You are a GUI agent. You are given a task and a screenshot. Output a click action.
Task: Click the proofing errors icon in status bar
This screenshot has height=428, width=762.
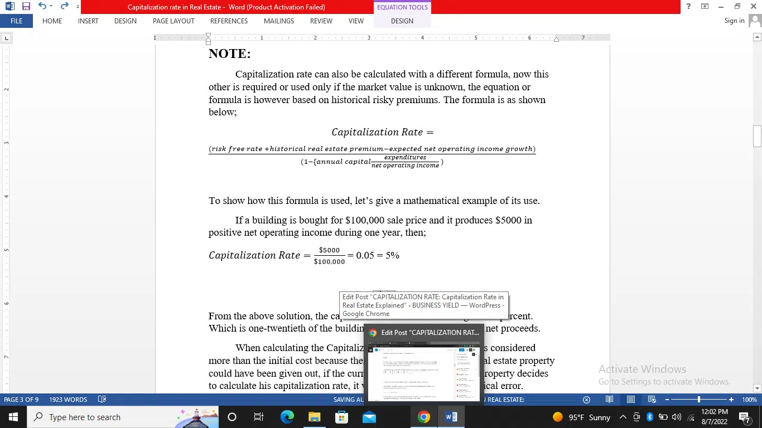click(x=102, y=400)
